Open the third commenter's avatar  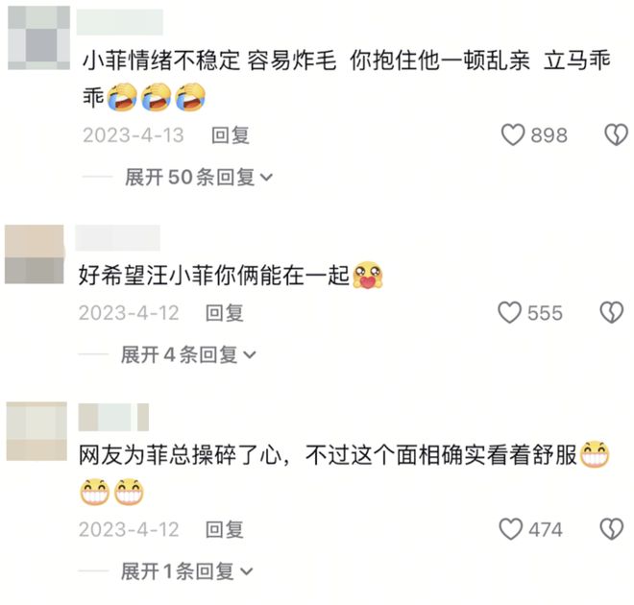point(37,431)
